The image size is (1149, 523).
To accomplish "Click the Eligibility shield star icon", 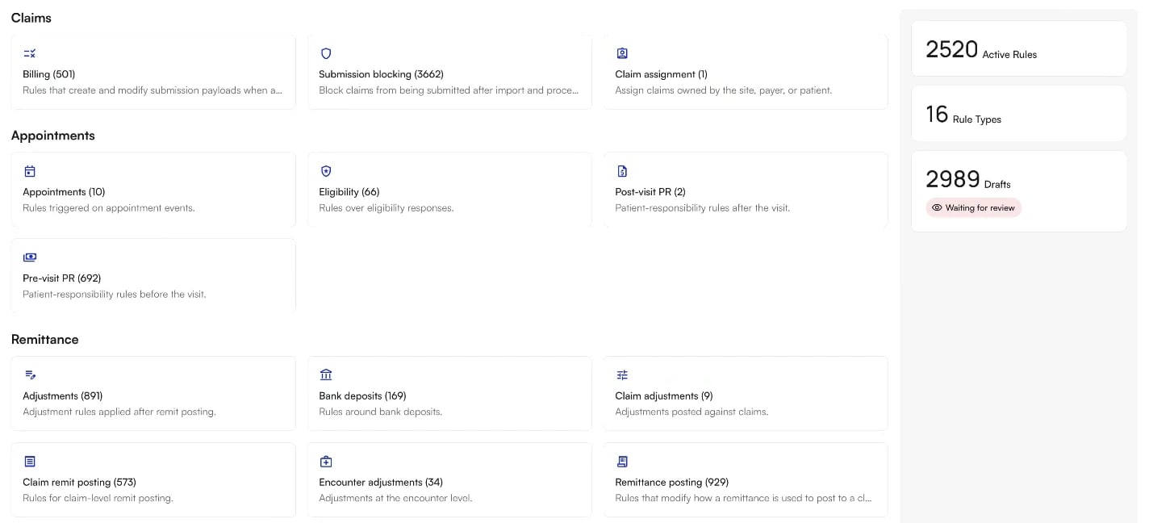I will [x=326, y=171].
